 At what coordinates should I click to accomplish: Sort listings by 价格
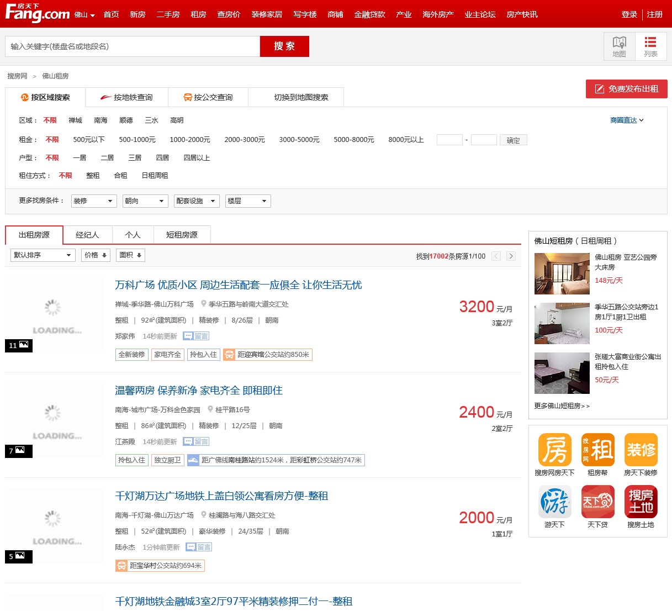[x=96, y=255]
